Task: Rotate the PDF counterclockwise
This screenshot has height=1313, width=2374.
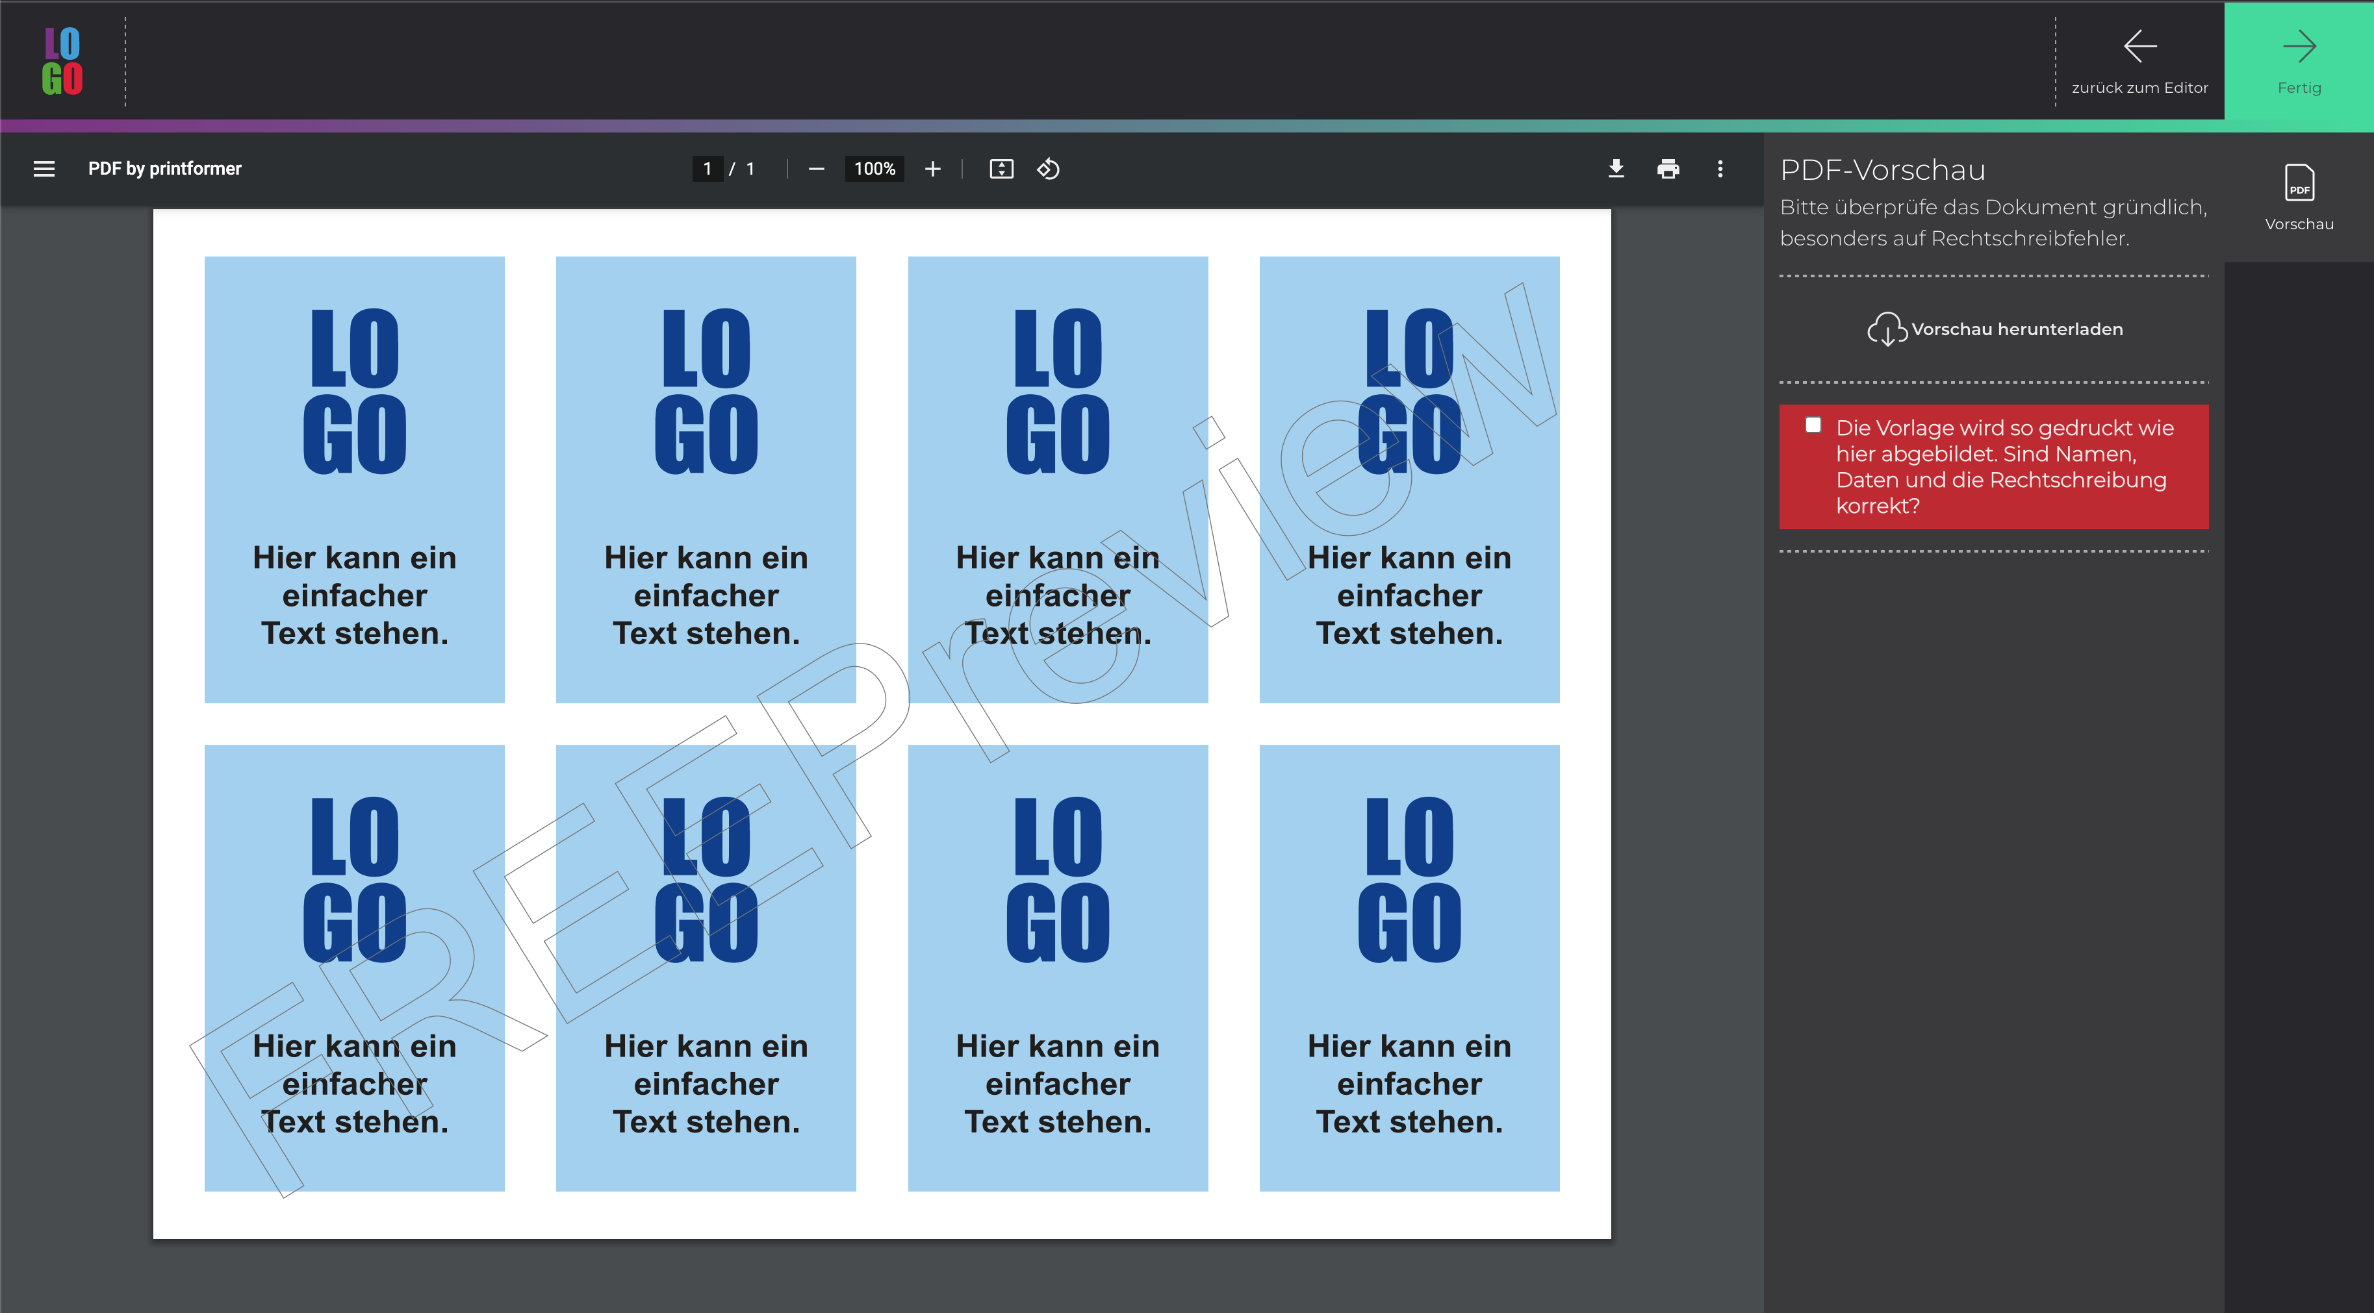Action: coord(1048,169)
